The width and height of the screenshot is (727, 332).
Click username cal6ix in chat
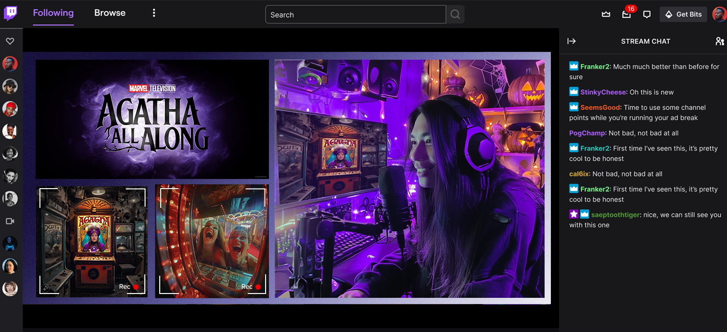[x=579, y=174]
